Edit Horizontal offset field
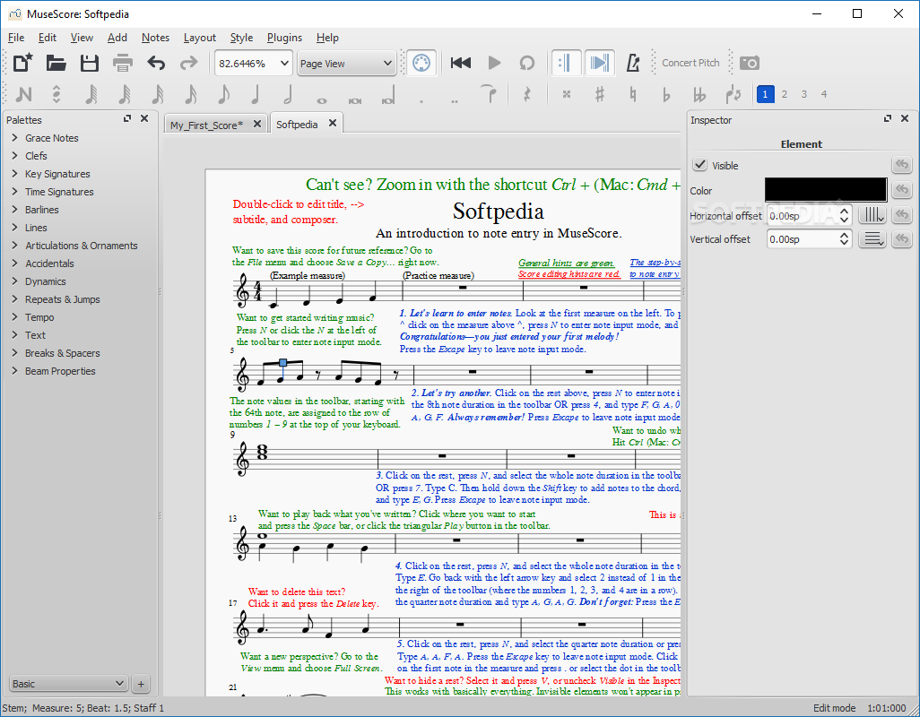Image resolution: width=920 pixels, height=717 pixels. click(x=809, y=216)
